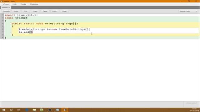Open the Tools menu
Image resolution: width=200 pixels, height=112 pixels.
coord(23,4)
